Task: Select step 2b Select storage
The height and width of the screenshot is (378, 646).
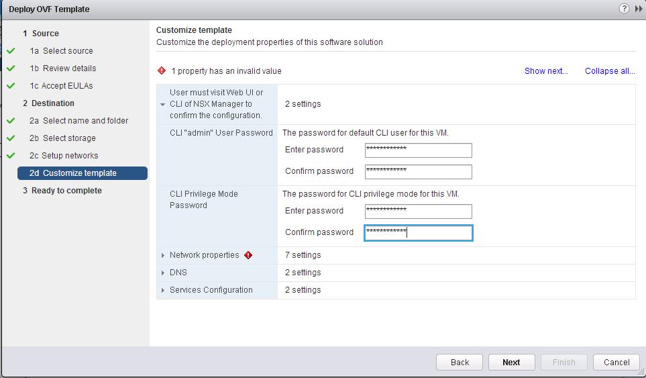Action: pos(62,138)
